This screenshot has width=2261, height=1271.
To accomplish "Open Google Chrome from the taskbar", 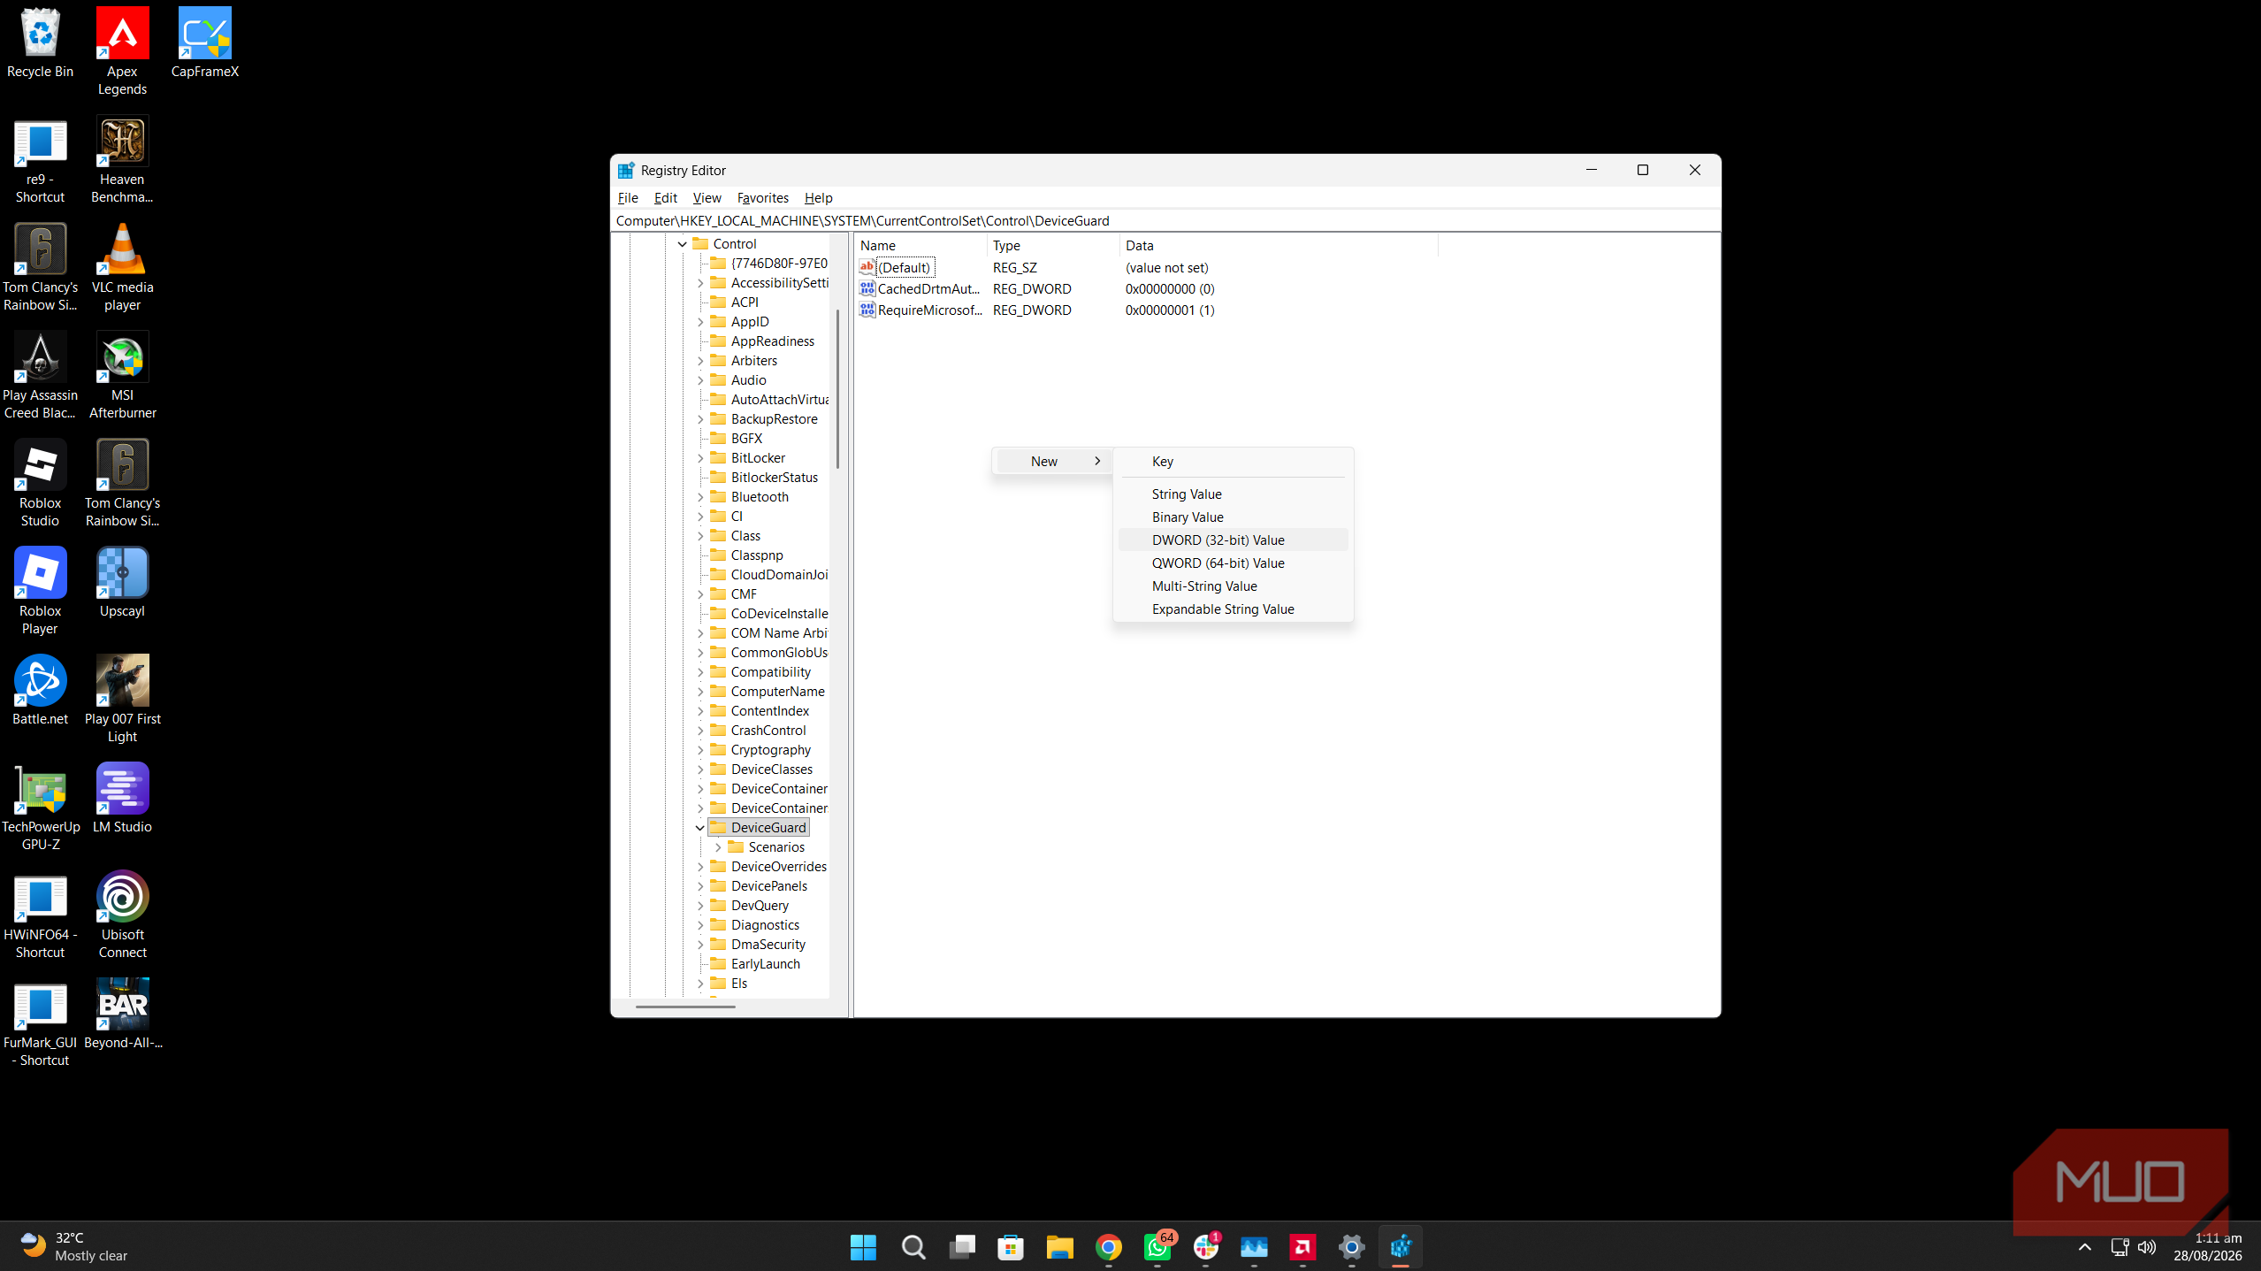I will click(1108, 1247).
